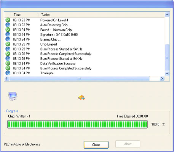Click the green progress bar at 100%

pos(77,124)
